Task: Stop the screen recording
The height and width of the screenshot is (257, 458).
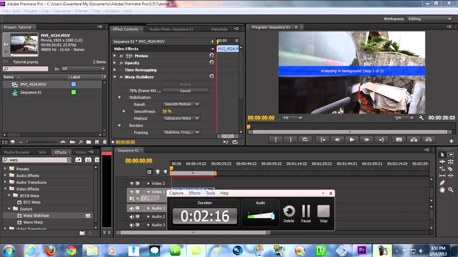Action: point(323,214)
